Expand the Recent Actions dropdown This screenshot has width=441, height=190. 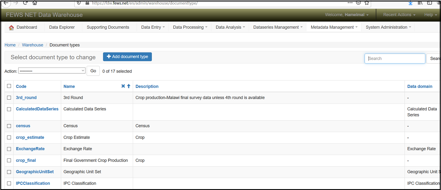pos(399,15)
